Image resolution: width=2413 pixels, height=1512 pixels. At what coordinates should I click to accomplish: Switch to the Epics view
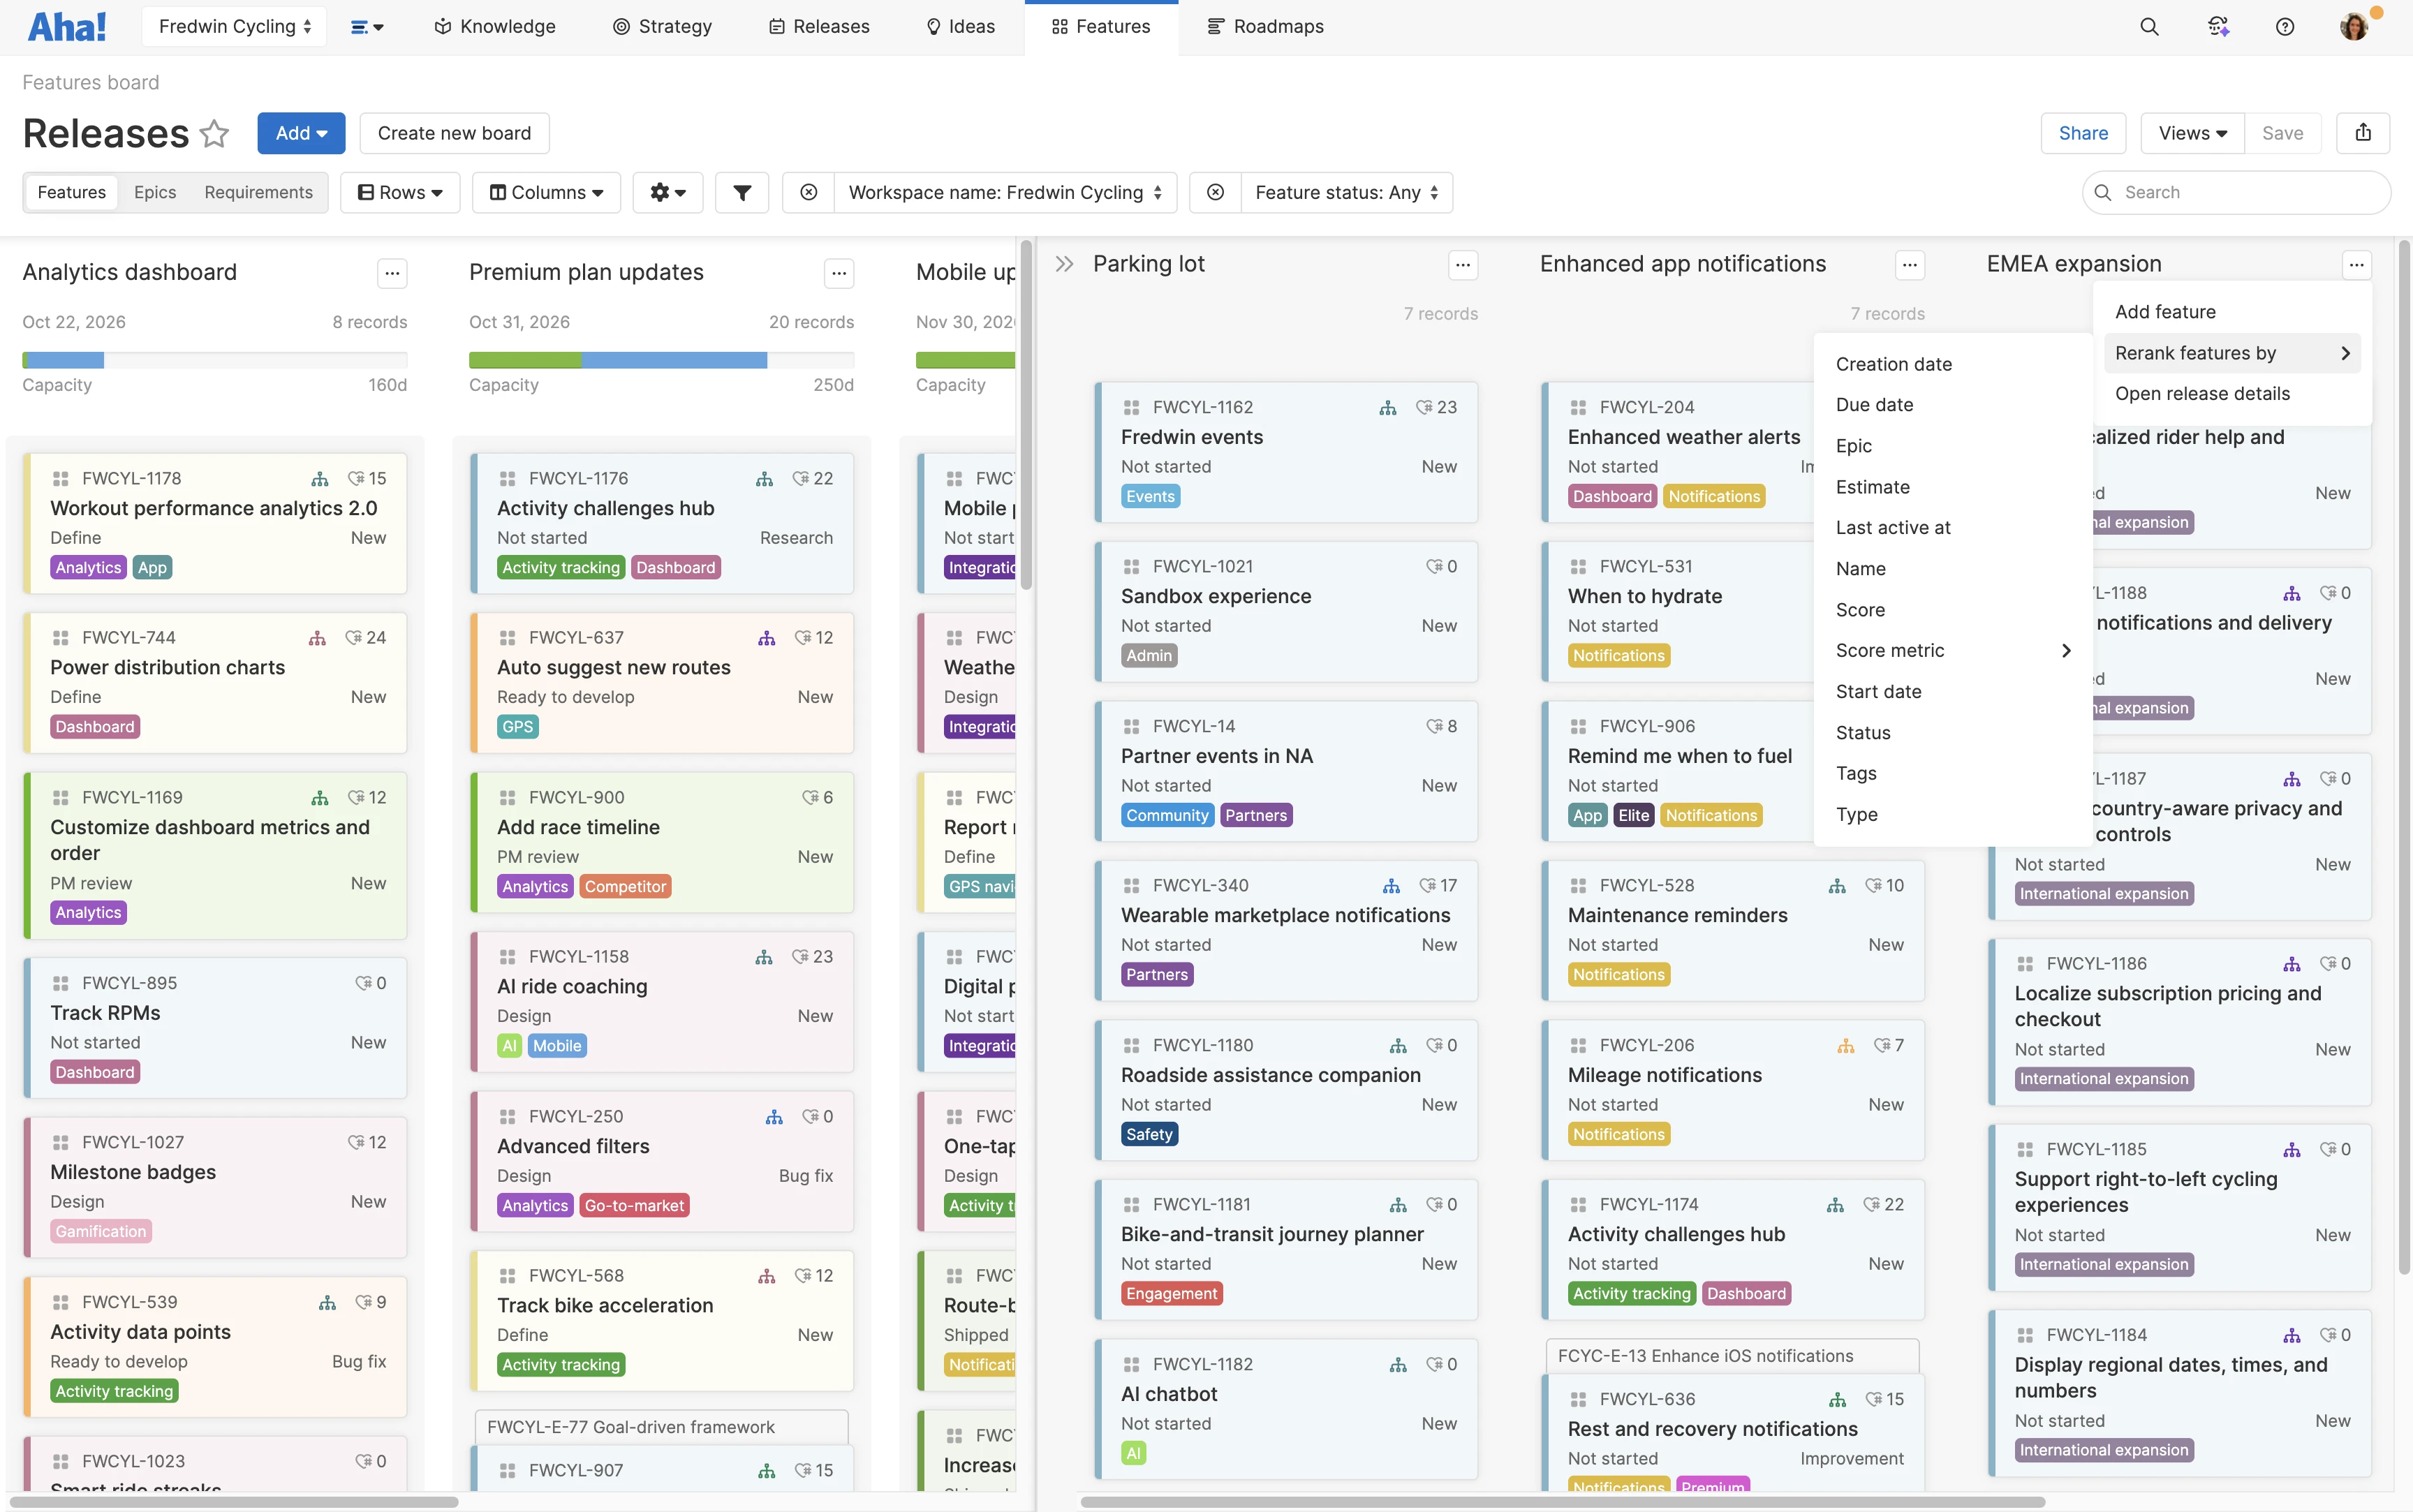point(155,192)
